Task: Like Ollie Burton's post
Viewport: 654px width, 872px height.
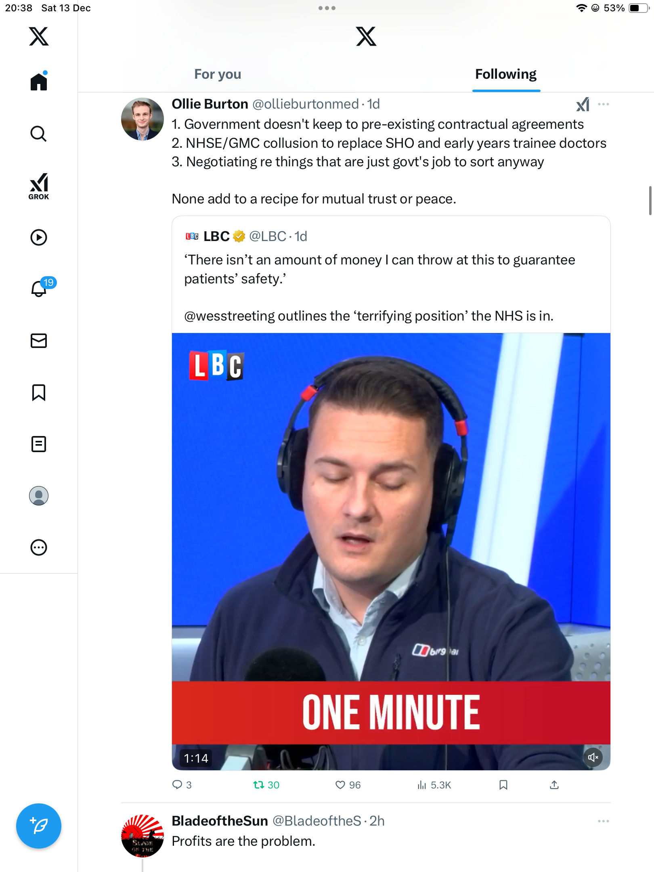Action: [348, 785]
